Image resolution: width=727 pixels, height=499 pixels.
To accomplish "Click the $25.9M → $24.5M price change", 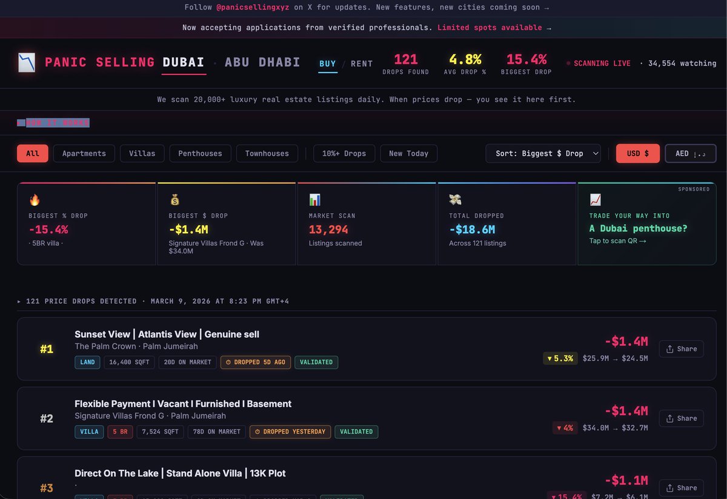I will coord(616,359).
